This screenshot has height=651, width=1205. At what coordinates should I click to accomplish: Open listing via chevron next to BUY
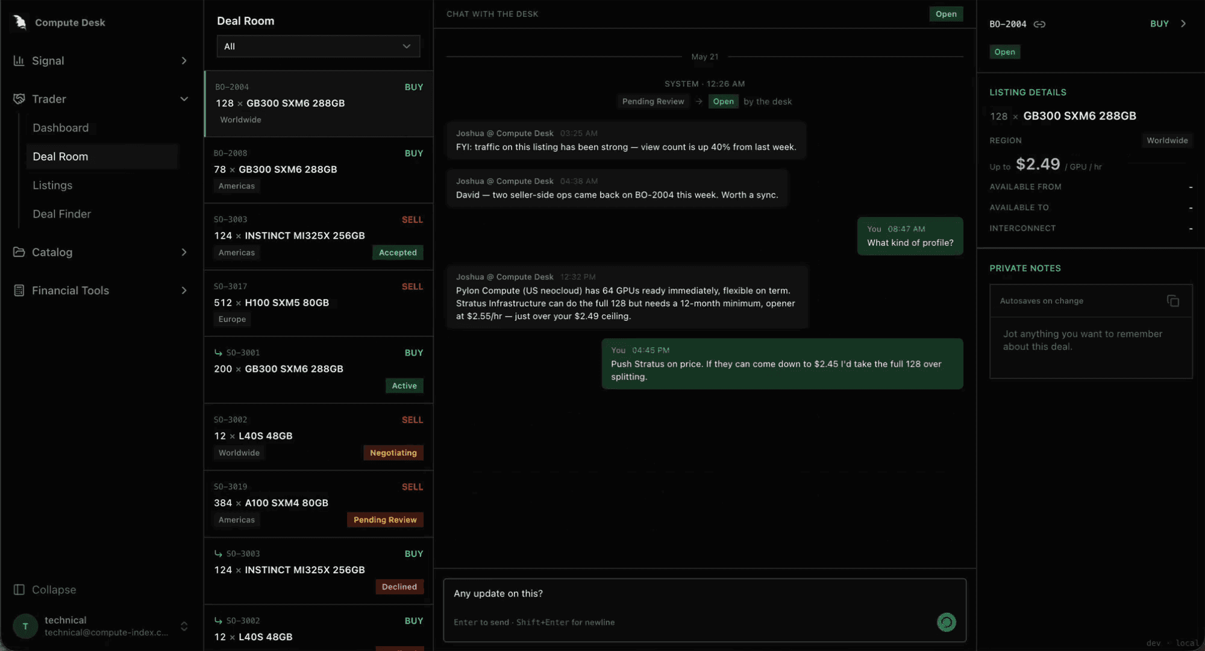[1183, 24]
